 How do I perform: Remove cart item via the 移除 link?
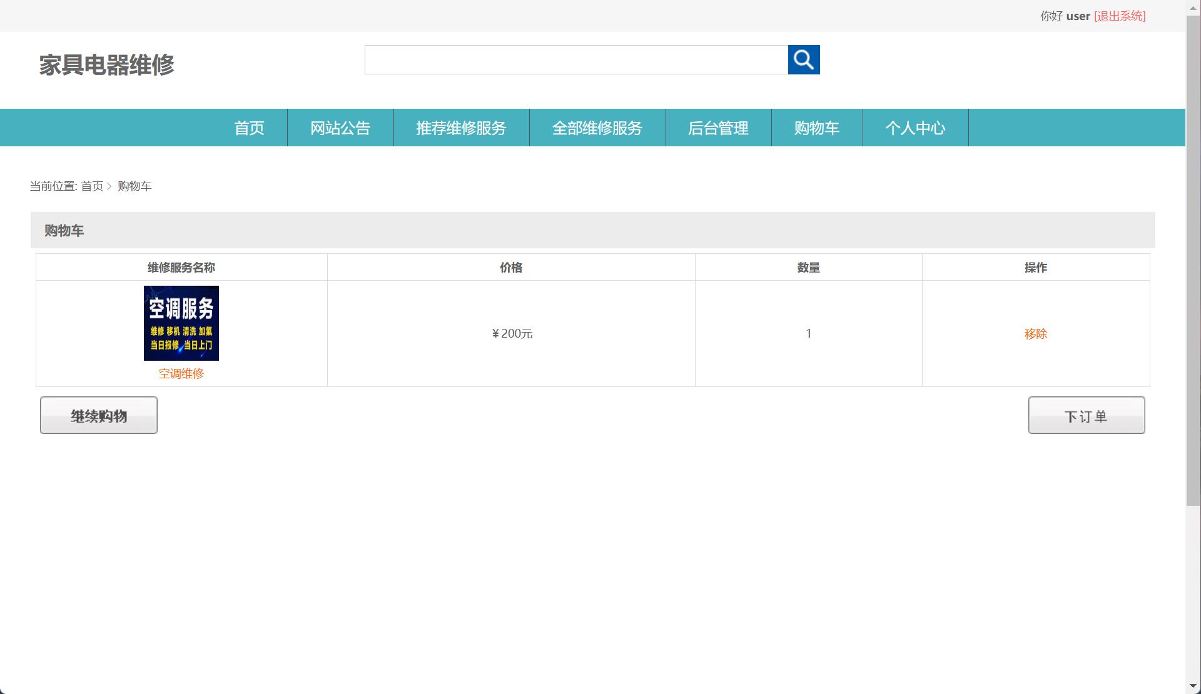click(1035, 333)
